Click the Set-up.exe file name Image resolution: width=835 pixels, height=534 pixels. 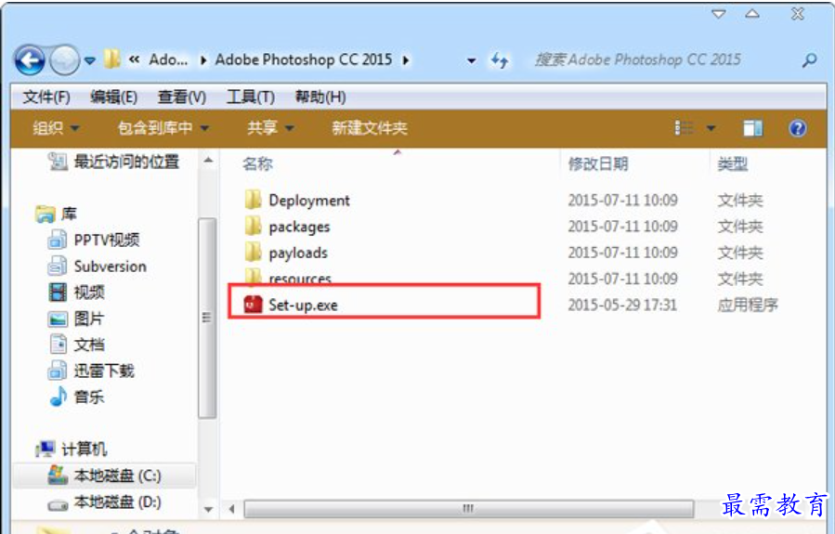click(x=303, y=305)
